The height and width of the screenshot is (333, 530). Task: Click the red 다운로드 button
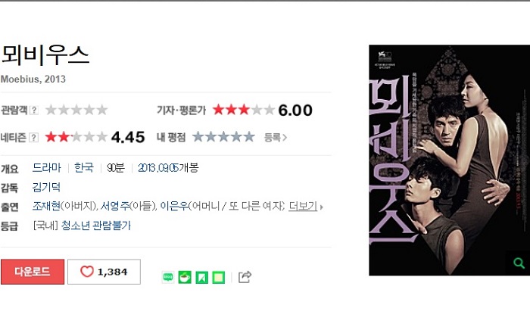pyautogui.click(x=33, y=272)
